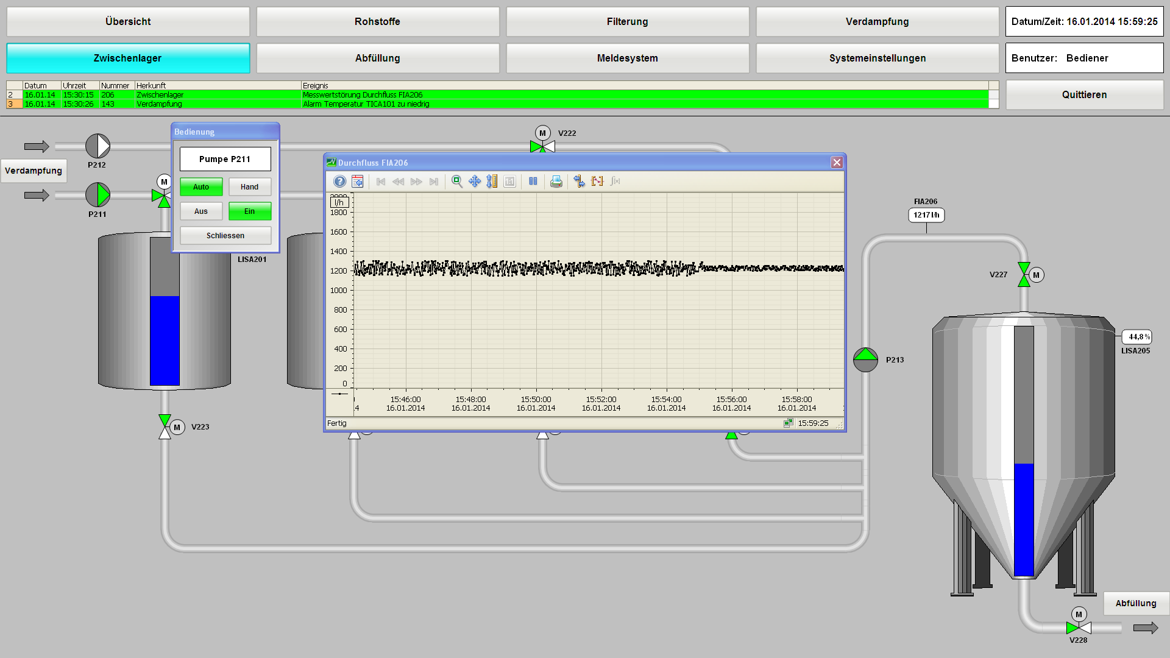Select the move axes range tool
This screenshot has width=1170, height=658.
(x=475, y=182)
